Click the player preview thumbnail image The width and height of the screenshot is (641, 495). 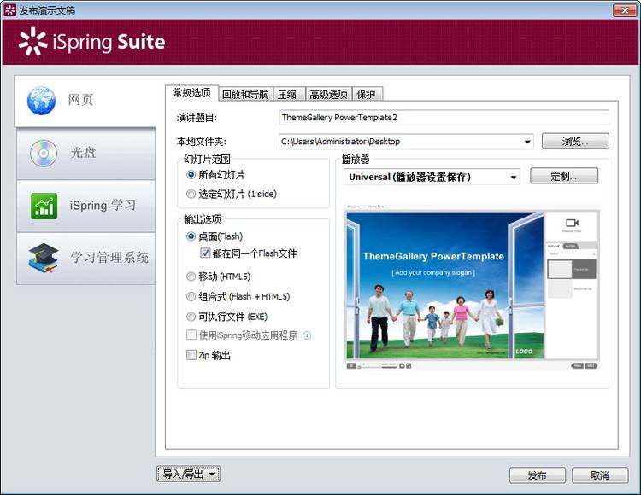[472, 287]
